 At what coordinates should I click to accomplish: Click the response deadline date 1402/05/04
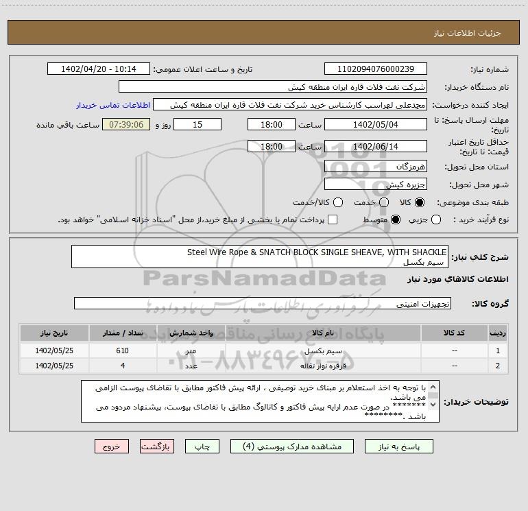pos(376,124)
